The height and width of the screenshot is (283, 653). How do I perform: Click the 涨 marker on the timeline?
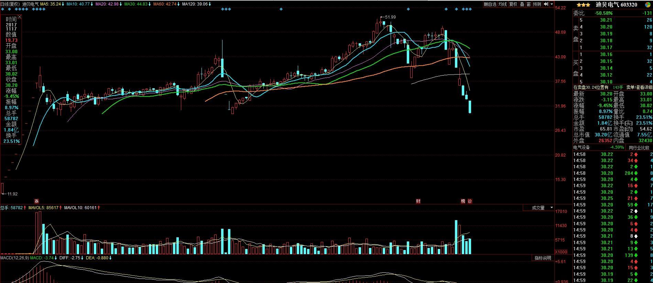click(36, 201)
